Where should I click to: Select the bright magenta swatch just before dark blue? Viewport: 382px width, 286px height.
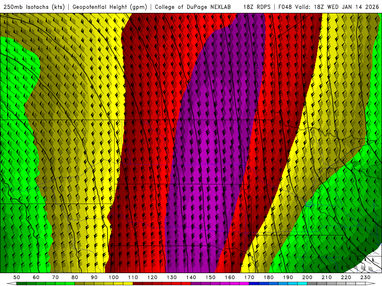[244, 284]
